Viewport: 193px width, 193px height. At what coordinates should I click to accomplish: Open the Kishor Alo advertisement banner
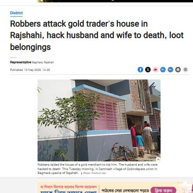pyautogui.click(x=115, y=187)
